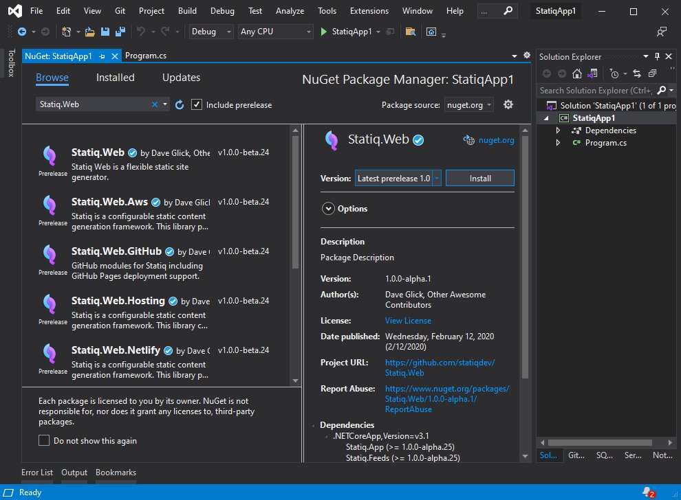Viewport: 681px width, 500px height.
Task: Switch to the Updates tab
Action: [x=181, y=78]
